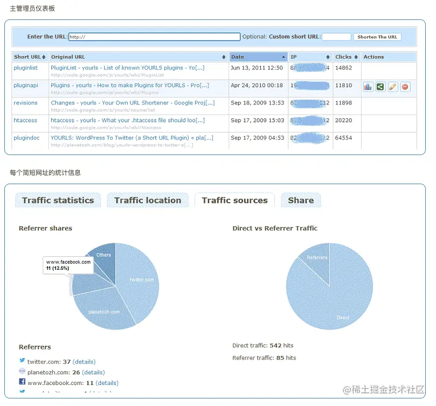The image size is (436, 406).
Task: Click the Twitter bird icon beside twitter.com
Action: click(22, 360)
